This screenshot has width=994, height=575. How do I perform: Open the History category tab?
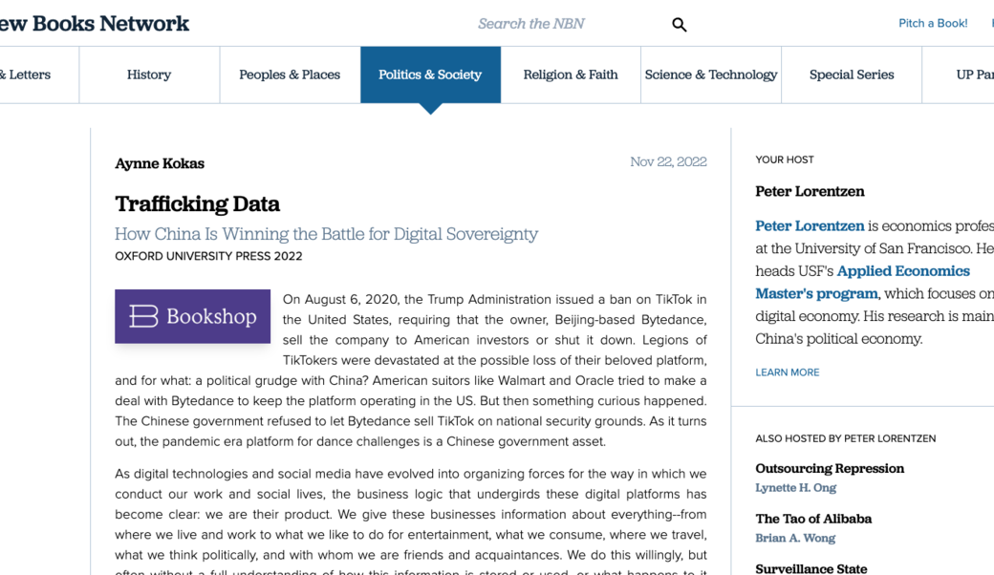149,75
